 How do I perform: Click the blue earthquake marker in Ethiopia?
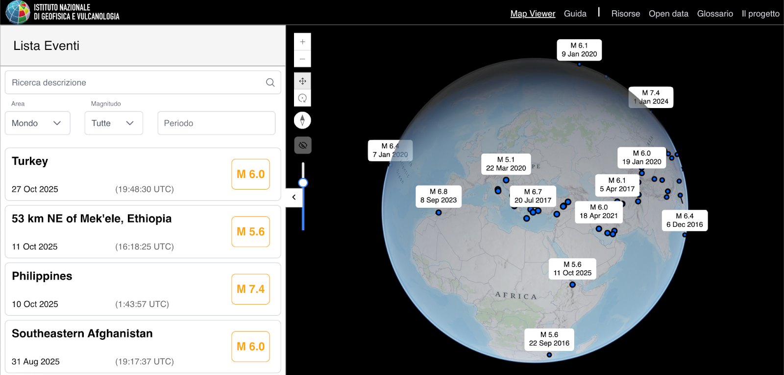click(x=572, y=285)
